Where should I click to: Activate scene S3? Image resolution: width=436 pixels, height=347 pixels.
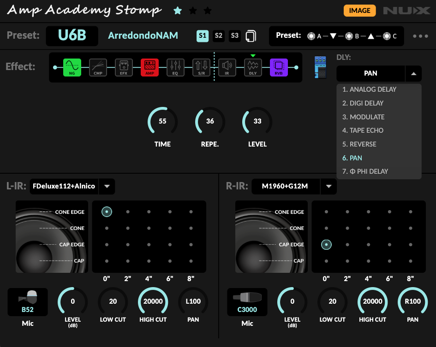[x=235, y=36]
